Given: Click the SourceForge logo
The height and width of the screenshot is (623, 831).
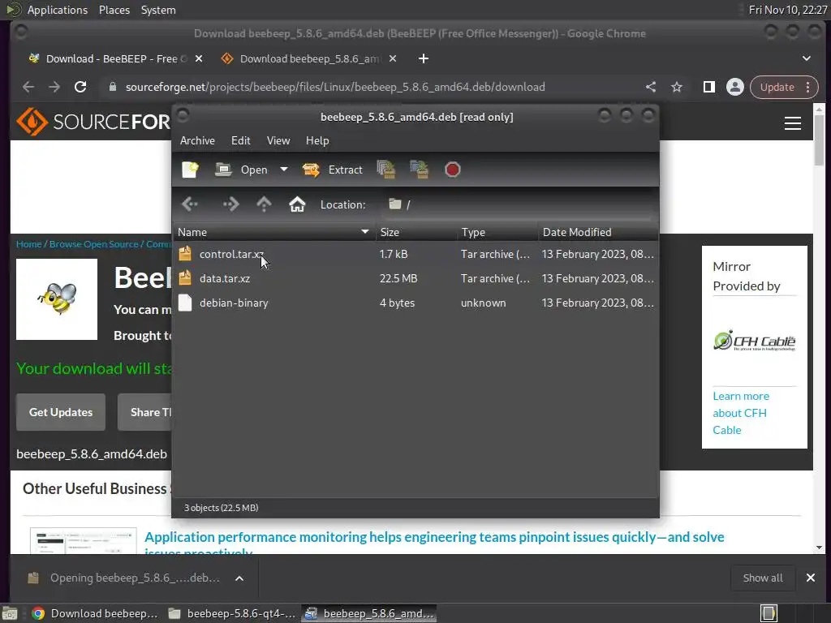Looking at the screenshot, I should 93,122.
